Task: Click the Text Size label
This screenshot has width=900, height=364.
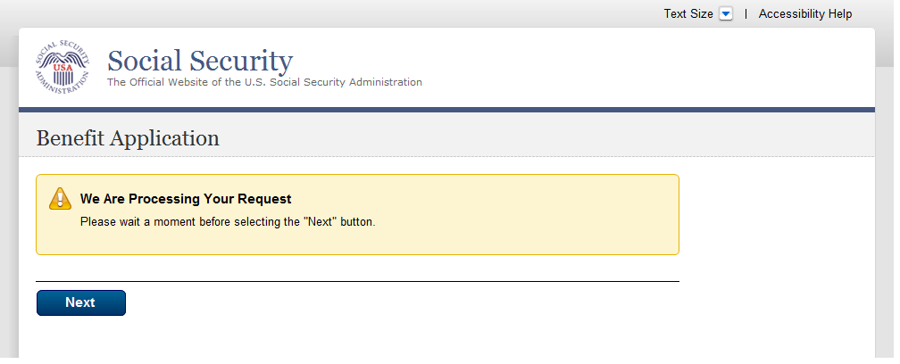Action: click(687, 14)
